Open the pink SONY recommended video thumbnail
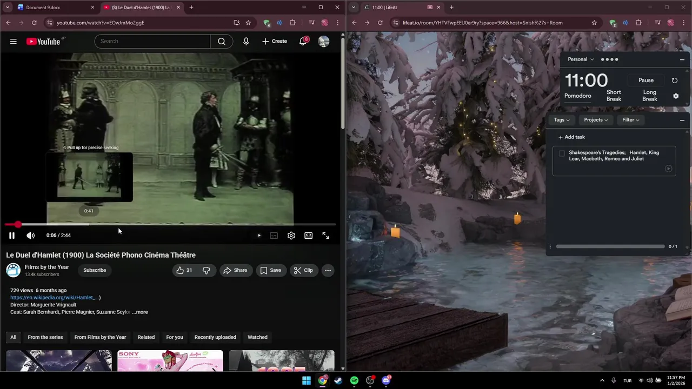The image size is (692, 389). (170, 360)
